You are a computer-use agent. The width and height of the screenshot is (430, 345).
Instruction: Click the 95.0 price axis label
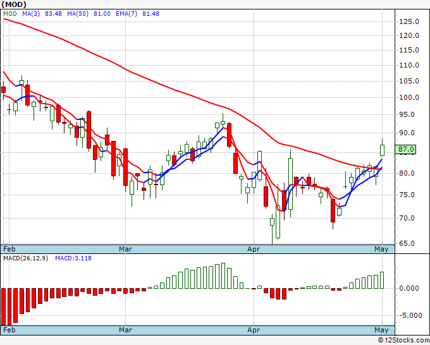(x=407, y=115)
